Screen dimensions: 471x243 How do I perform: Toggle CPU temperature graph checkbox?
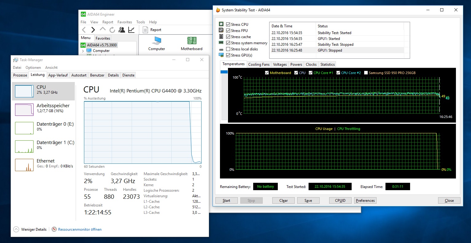[296, 73]
